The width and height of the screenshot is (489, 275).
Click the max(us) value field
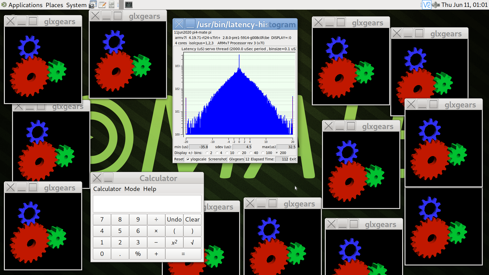tap(287, 147)
